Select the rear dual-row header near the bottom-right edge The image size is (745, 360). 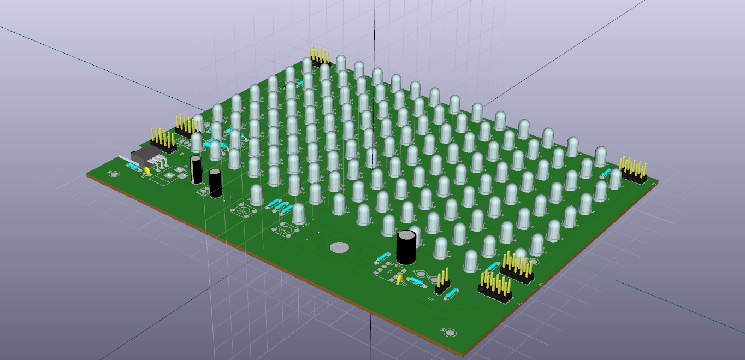tap(518, 268)
